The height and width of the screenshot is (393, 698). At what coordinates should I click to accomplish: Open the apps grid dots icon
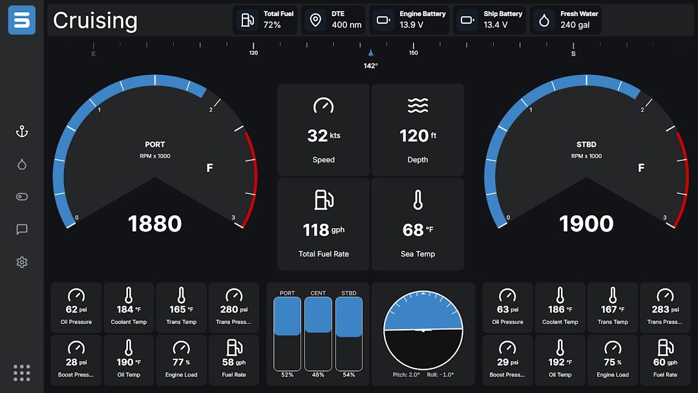coord(22,373)
